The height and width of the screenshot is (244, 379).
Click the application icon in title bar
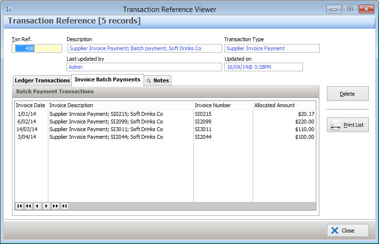click(x=8, y=9)
